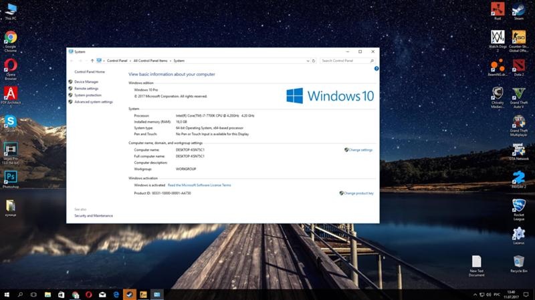Open Mail app from the taskbar
Image resolution: width=535 pixels, height=300 pixels.
(x=102, y=295)
